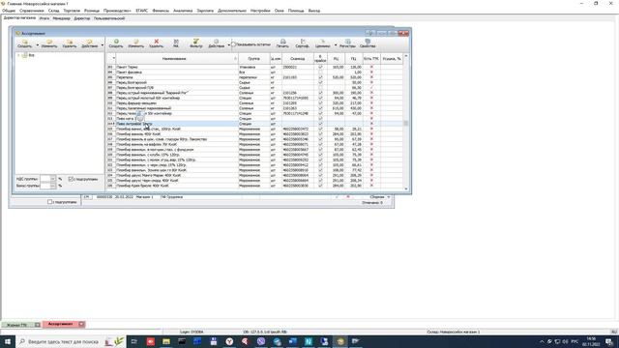This screenshot has height=348, width=619.
Task: Click the Действия gear icon in product toolbar
Action: pyautogui.click(x=216, y=42)
